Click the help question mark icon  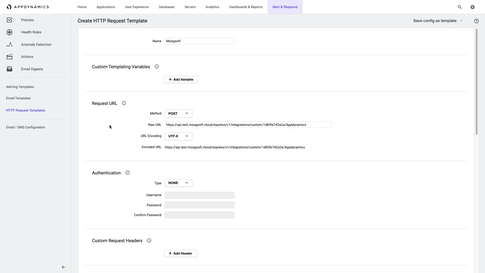476,21
